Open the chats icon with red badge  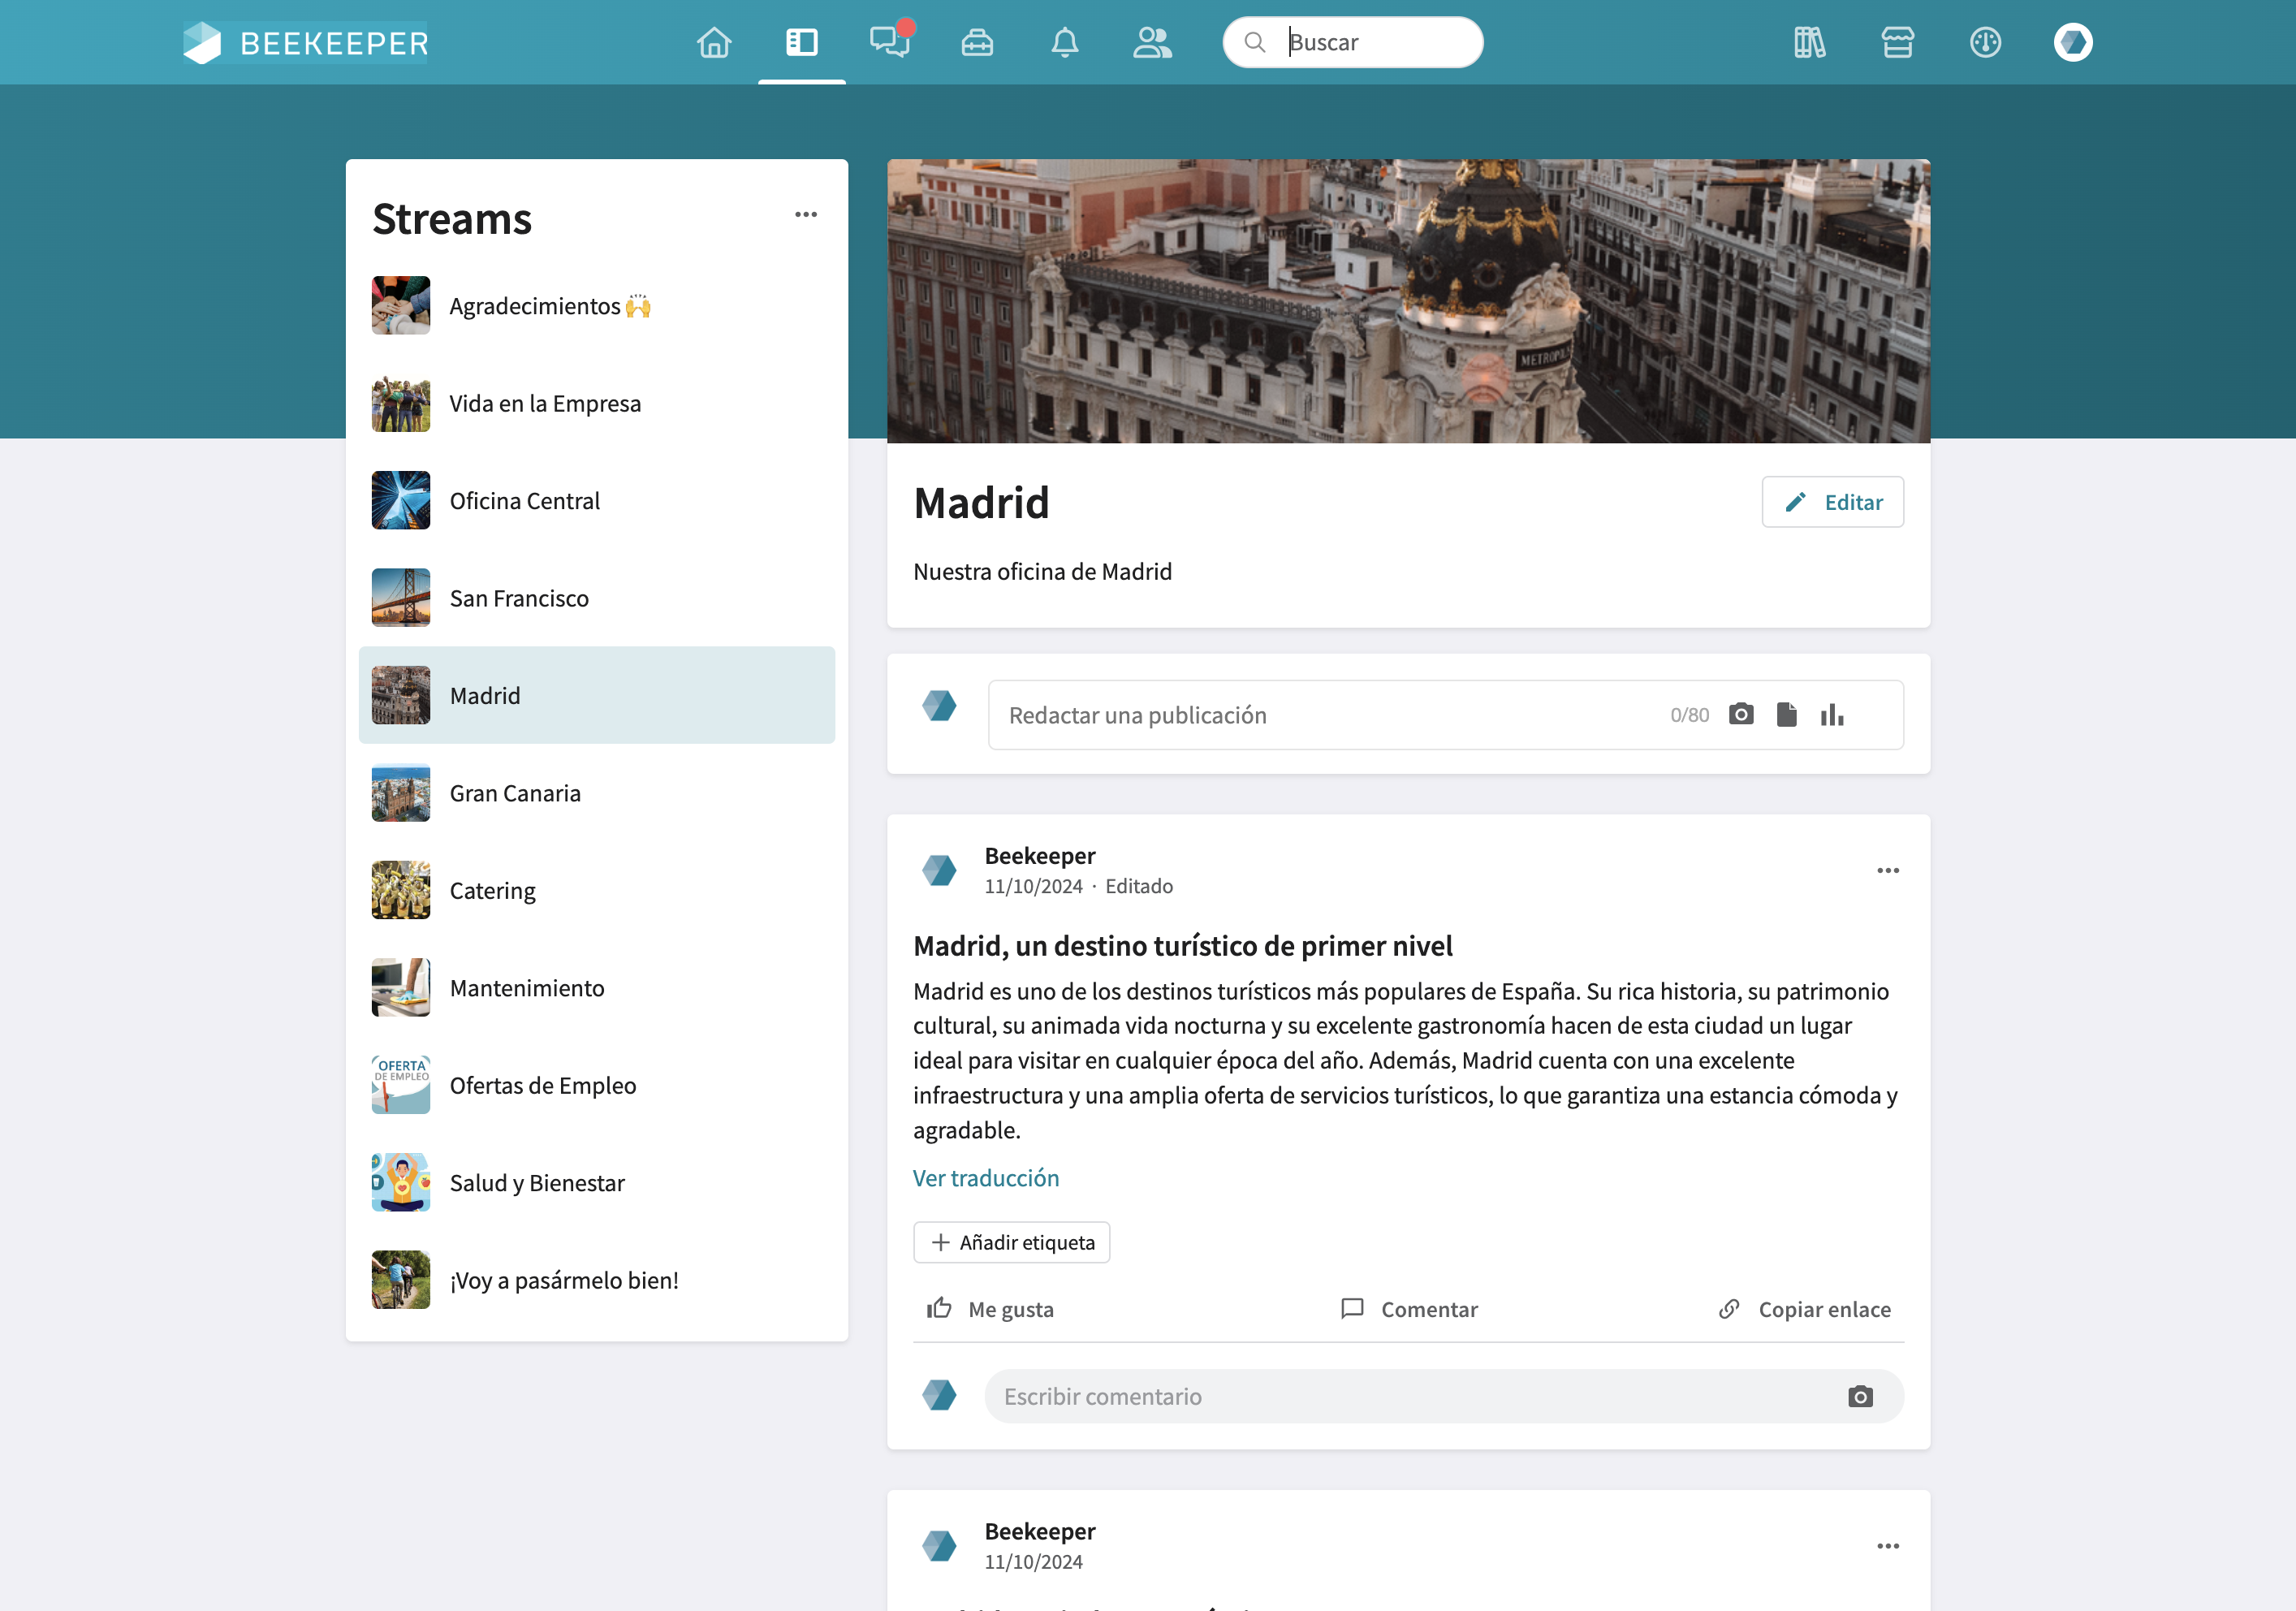pyautogui.click(x=889, y=42)
